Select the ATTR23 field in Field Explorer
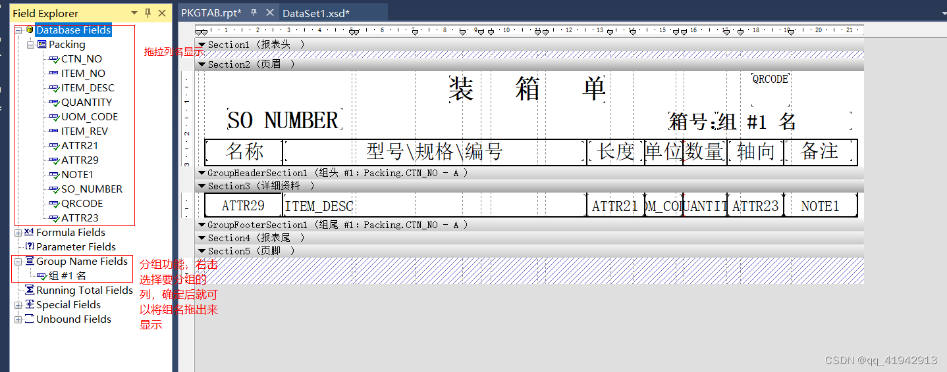The height and width of the screenshot is (372, 947). [x=80, y=218]
